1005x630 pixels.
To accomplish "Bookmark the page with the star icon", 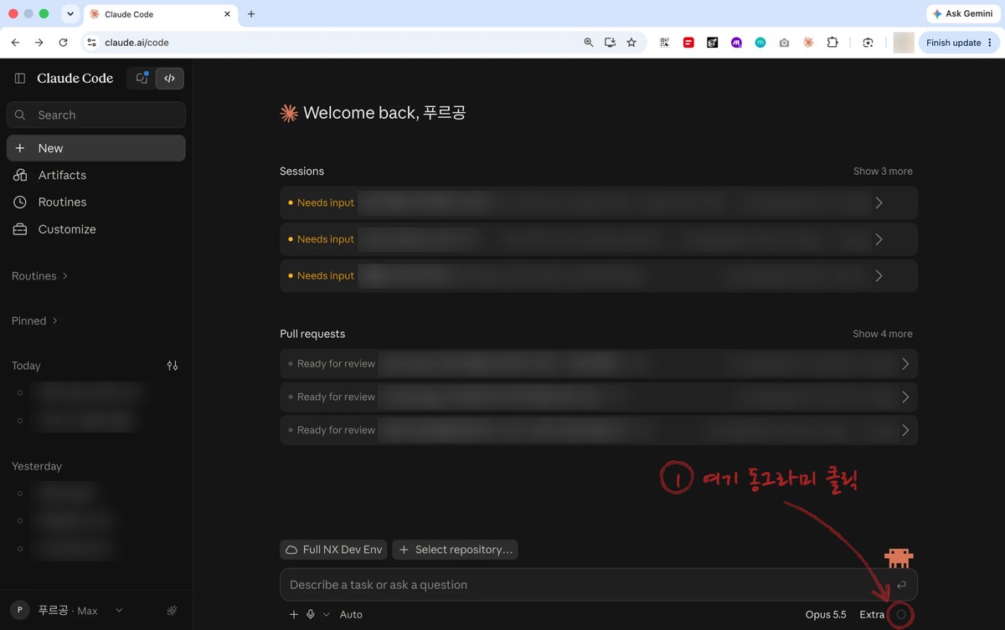I will [x=631, y=43].
